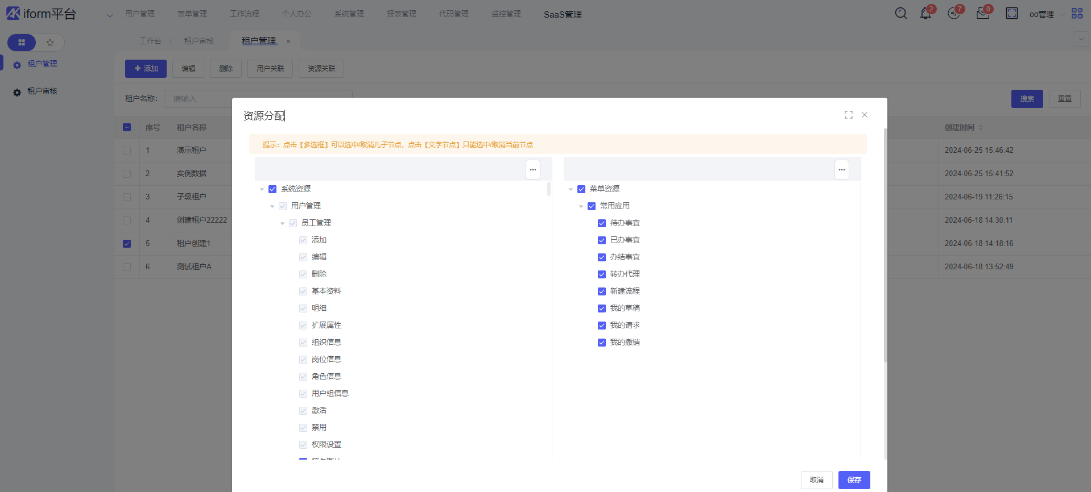Click the 取消 button
This screenshot has height=492, width=1091.
pos(816,480)
